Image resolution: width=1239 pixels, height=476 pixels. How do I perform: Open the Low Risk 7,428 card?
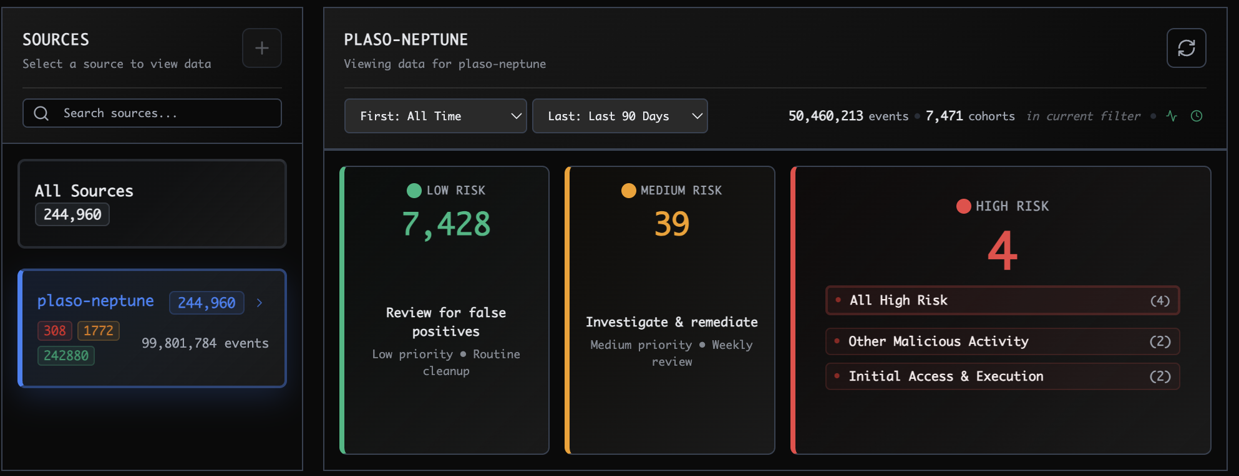click(445, 310)
